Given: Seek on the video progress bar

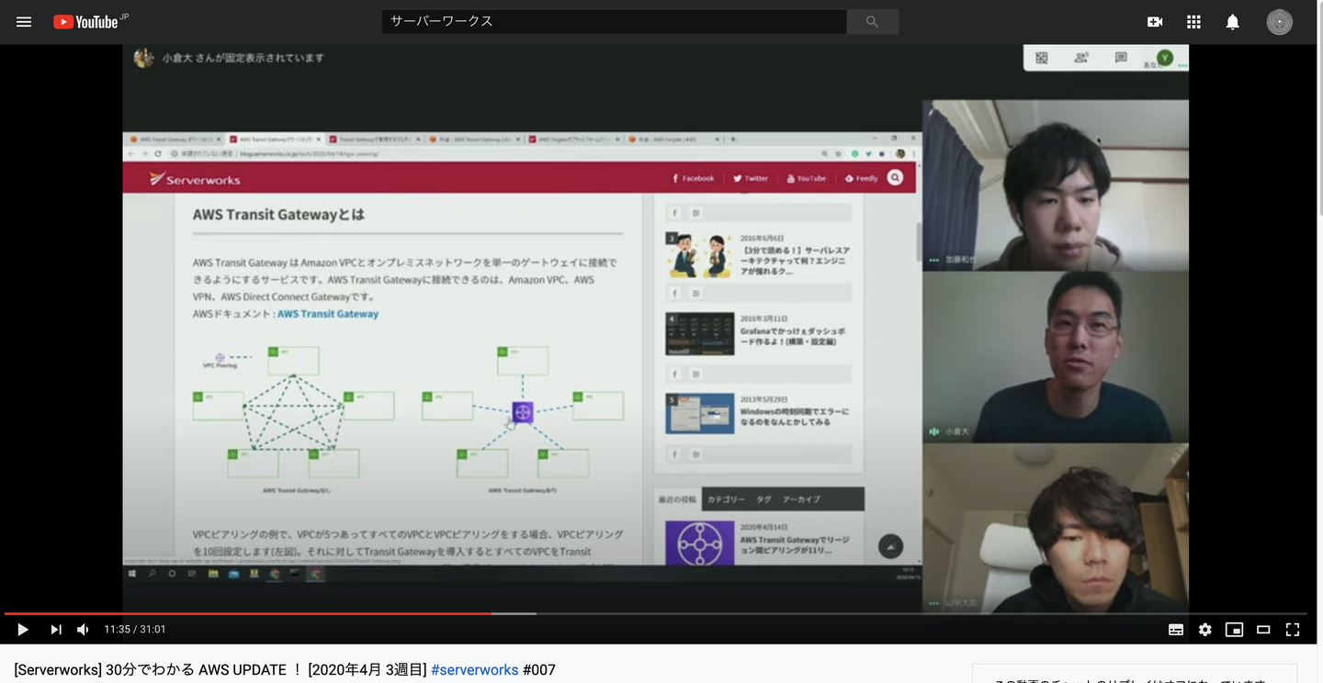Looking at the screenshot, I should coord(655,613).
